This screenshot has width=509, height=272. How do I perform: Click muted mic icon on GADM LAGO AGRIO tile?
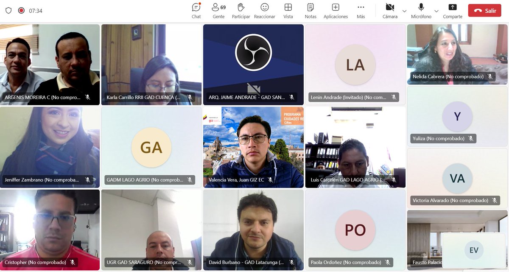pyautogui.click(x=190, y=180)
